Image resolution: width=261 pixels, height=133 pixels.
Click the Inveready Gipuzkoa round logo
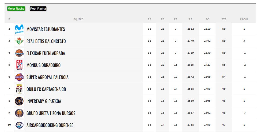(x=19, y=101)
